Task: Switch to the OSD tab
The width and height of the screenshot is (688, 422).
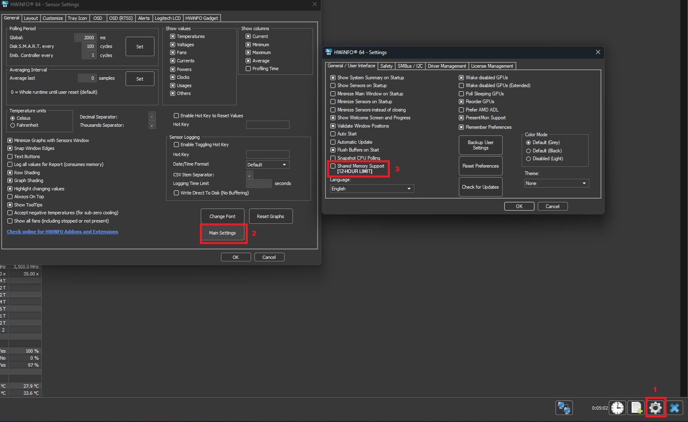Action: click(x=97, y=18)
